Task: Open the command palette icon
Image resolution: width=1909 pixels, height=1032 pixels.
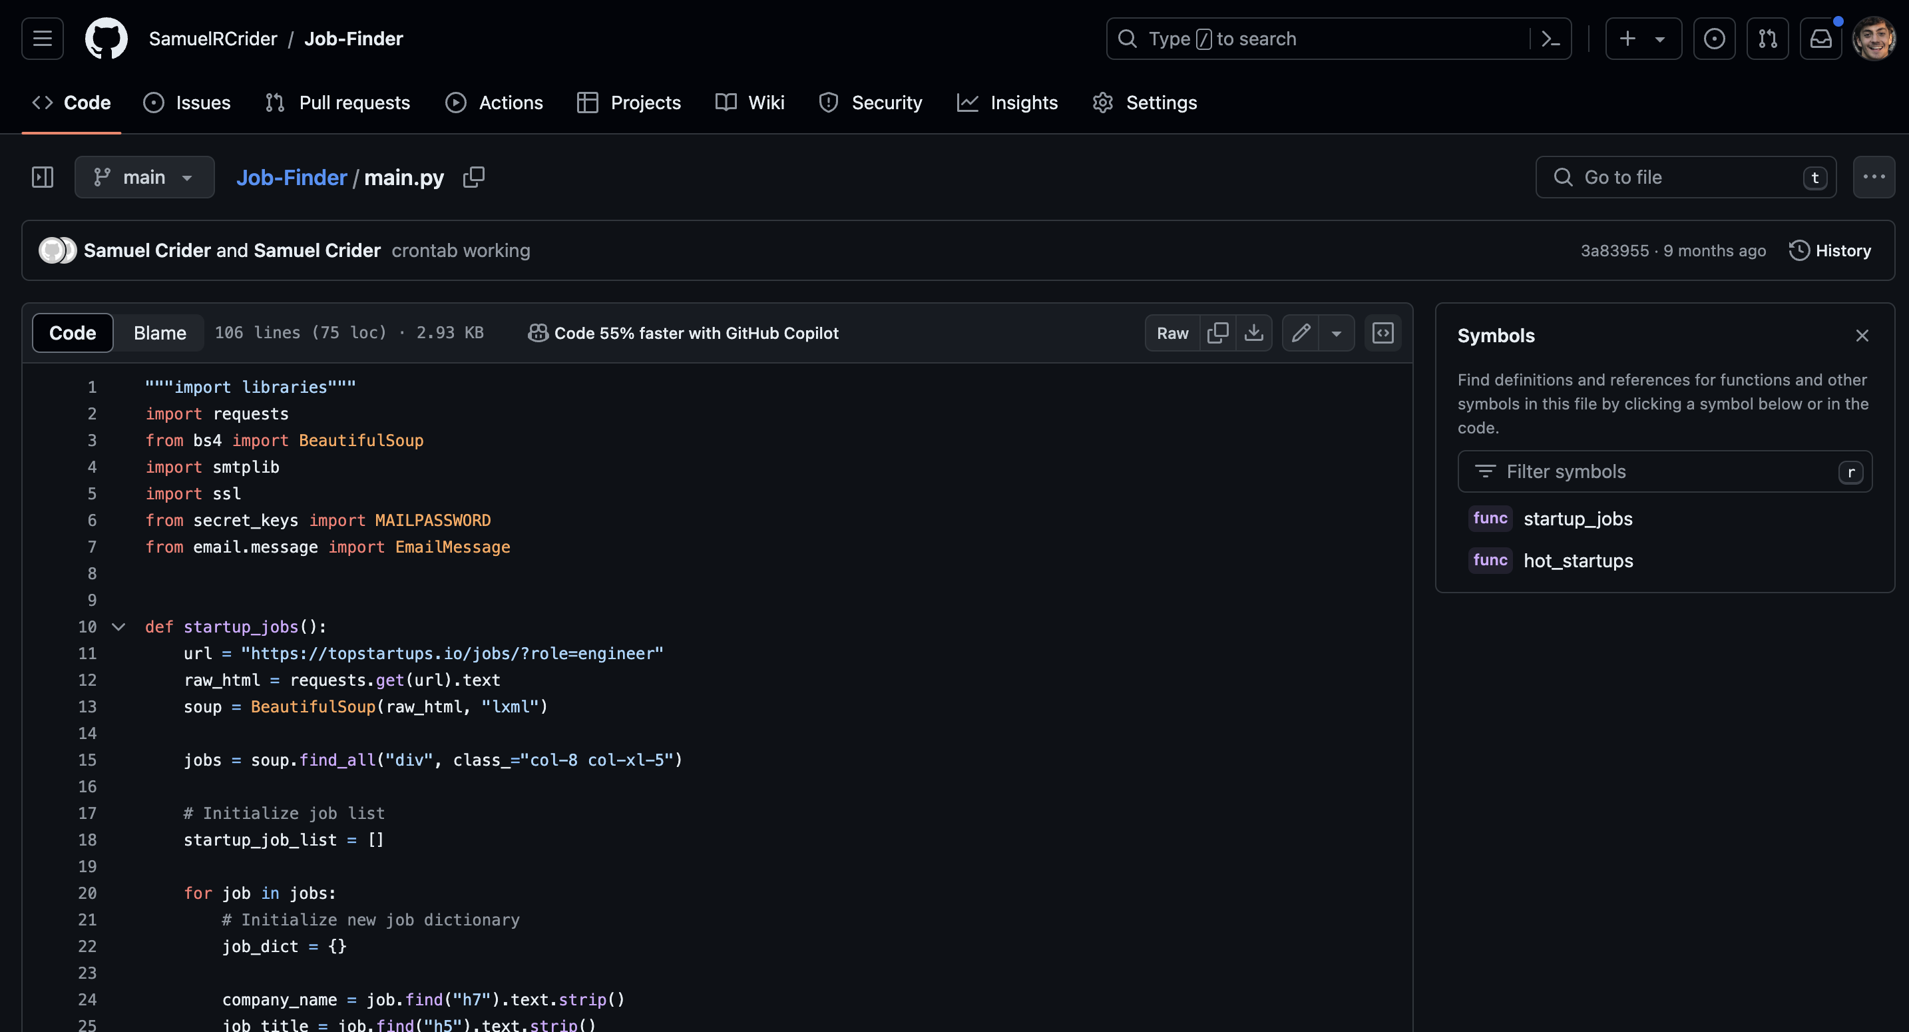Action: coord(1550,39)
